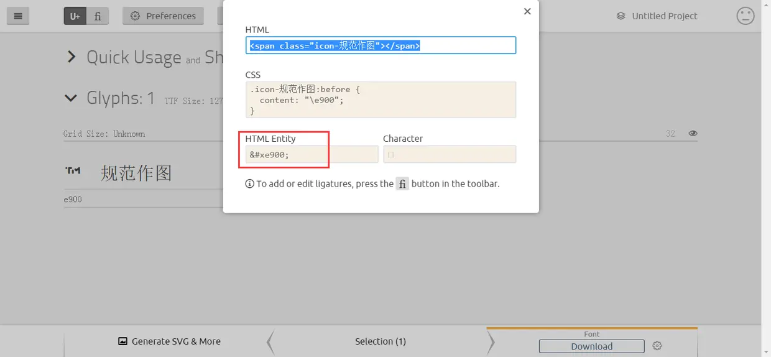This screenshot has height=357, width=771.
Task: Select the CSS code block
Action: tap(381, 100)
